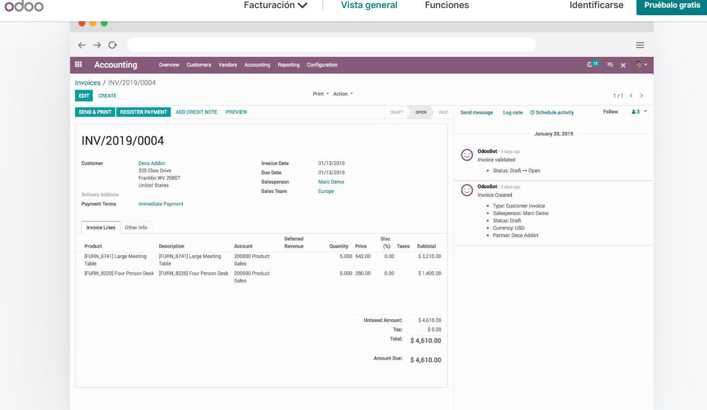Click the debug tools wrench icon
This screenshot has width=707, height=410.
pyautogui.click(x=623, y=64)
